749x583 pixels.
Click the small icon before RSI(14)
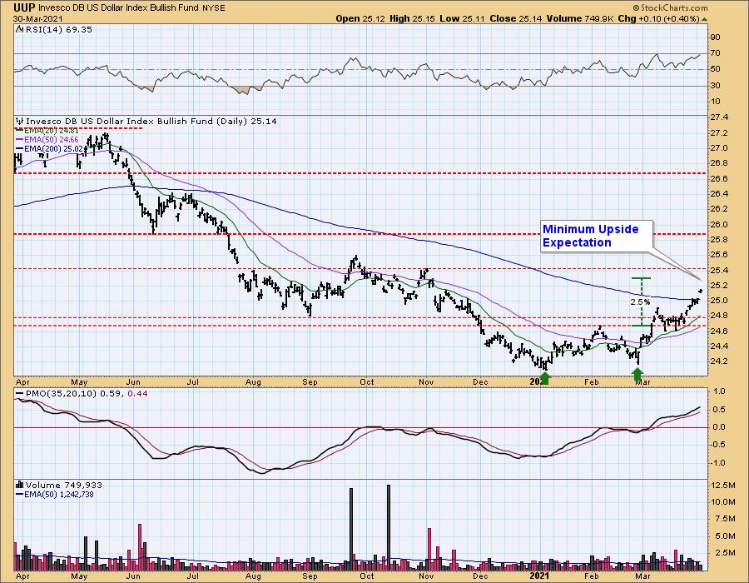[x=20, y=30]
